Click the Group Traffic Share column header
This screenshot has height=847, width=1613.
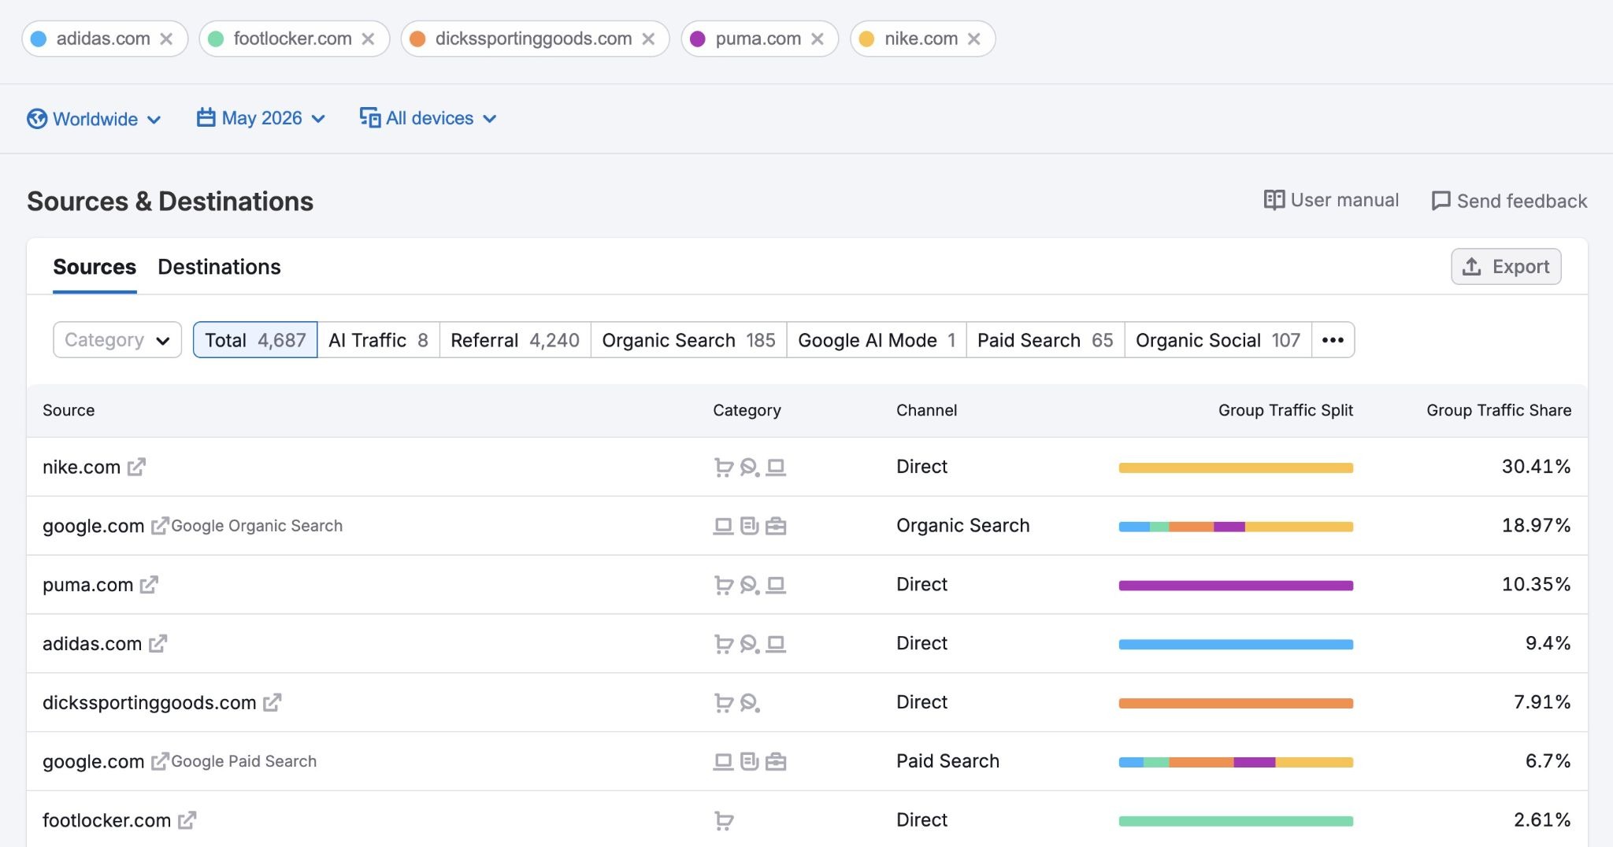pos(1499,410)
